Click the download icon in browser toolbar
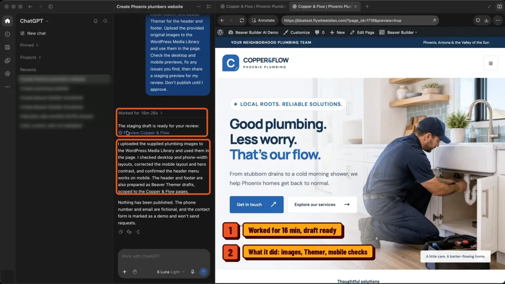This screenshot has width=505, height=284. pyautogui.click(x=487, y=20)
